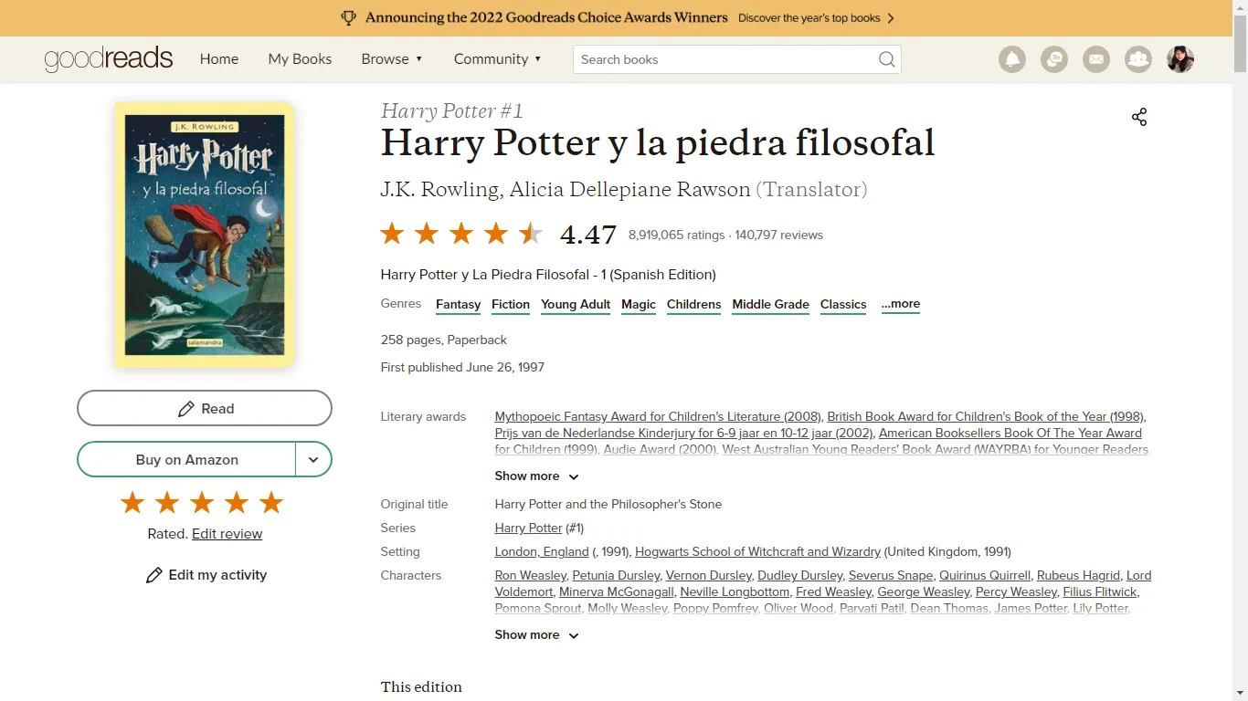This screenshot has width=1248, height=701.
Task: Click the Harry Potter series link in details
Action: tap(528, 528)
